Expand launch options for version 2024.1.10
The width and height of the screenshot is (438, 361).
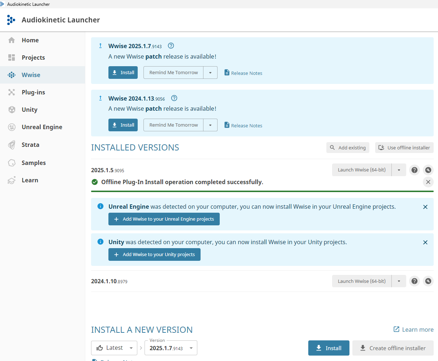pyautogui.click(x=399, y=281)
